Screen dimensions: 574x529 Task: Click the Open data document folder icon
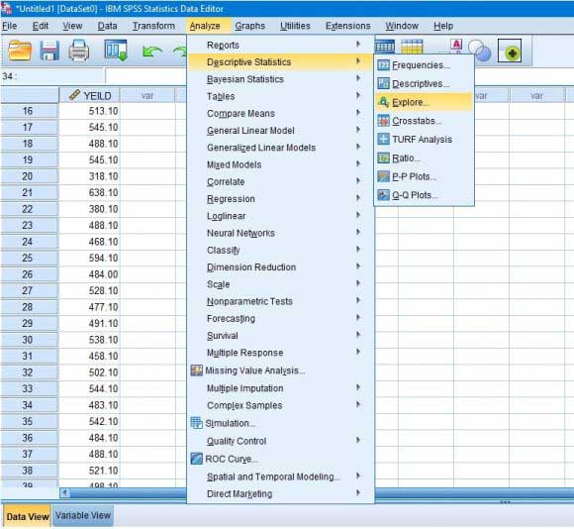pyautogui.click(x=20, y=51)
